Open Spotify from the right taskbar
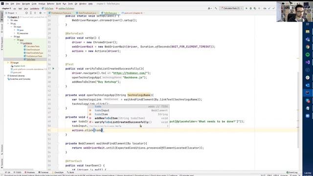 [x=308, y=54]
